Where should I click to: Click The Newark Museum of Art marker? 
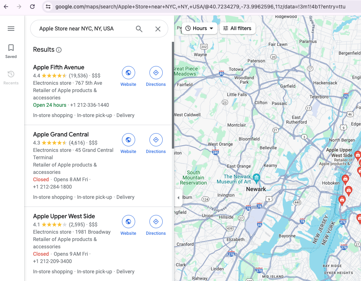click(x=256, y=178)
